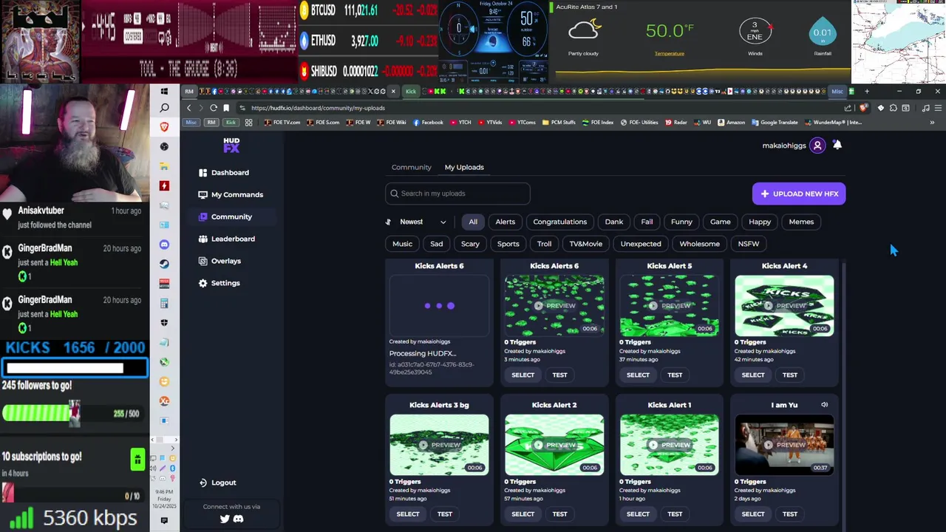Click UPLOAD NEW HFX button

point(799,194)
